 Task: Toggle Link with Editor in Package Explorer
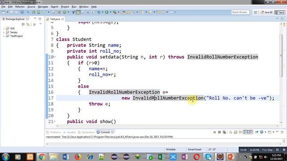coord(28,24)
